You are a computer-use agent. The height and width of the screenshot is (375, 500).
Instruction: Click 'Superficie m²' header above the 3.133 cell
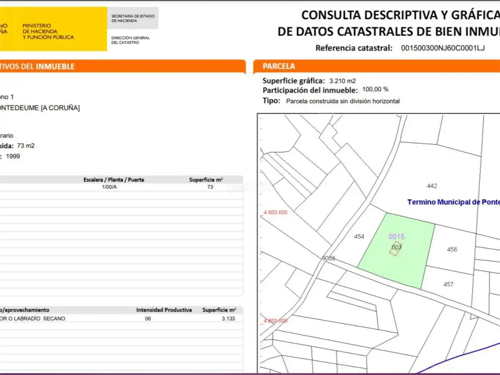click(x=219, y=310)
